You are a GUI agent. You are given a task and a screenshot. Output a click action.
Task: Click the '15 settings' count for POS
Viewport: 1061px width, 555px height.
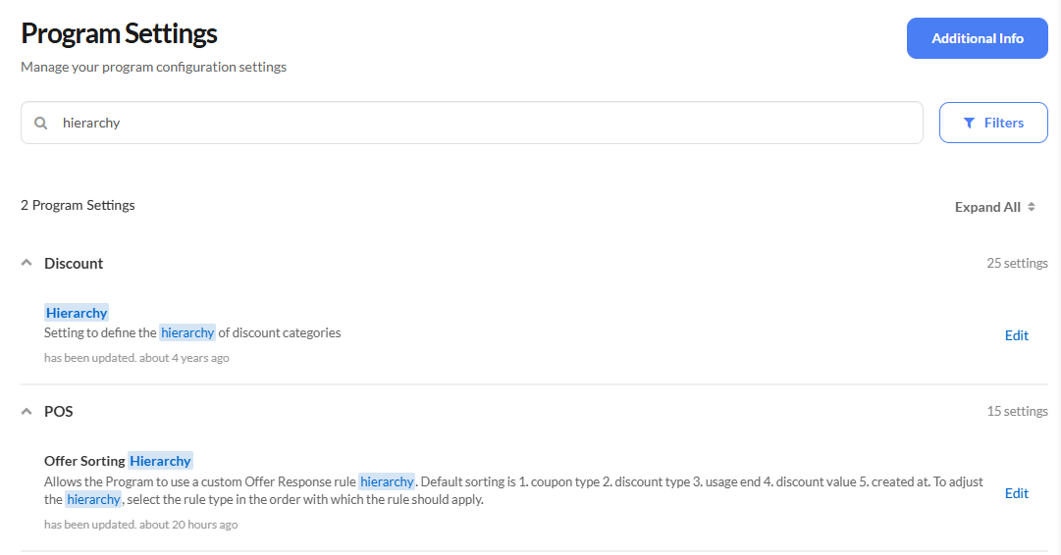click(x=1017, y=411)
